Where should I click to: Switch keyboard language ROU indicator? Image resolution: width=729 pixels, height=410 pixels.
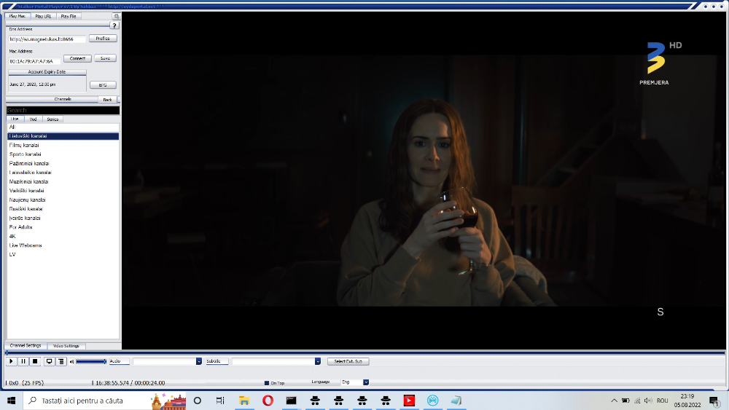pyautogui.click(x=663, y=401)
